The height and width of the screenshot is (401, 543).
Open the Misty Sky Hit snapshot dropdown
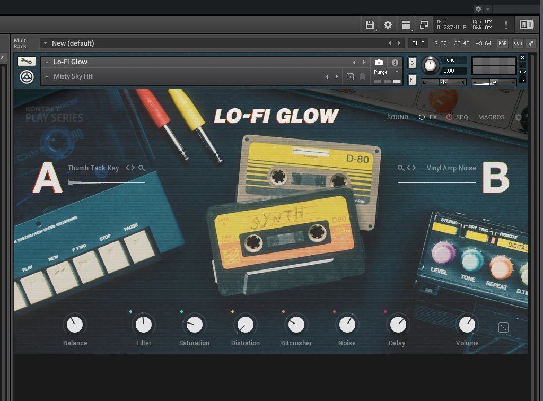tap(47, 77)
